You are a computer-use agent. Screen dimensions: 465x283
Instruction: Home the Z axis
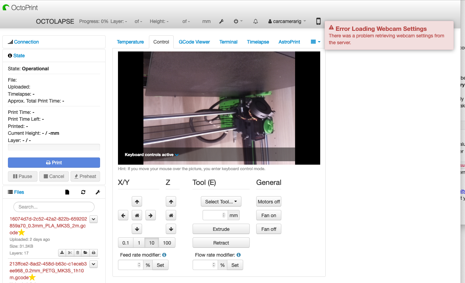point(171,215)
